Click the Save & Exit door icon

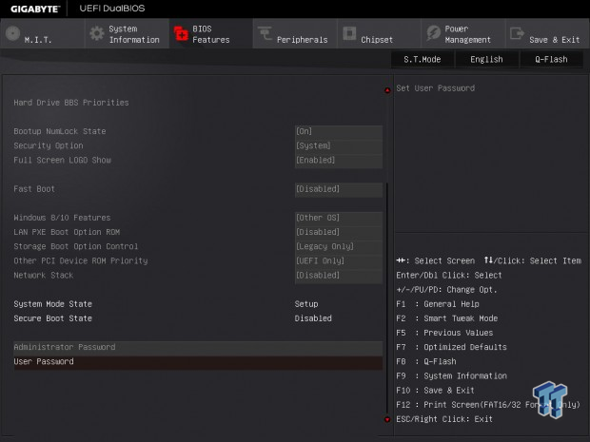click(x=517, y=33)
